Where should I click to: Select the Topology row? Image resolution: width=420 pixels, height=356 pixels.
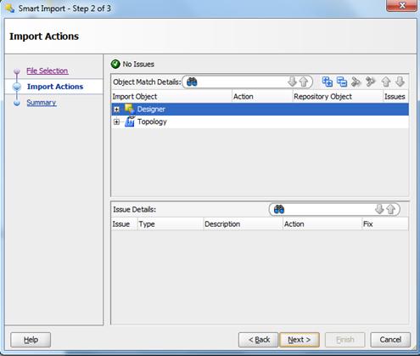pyautogui.click(x=260, y=121)
